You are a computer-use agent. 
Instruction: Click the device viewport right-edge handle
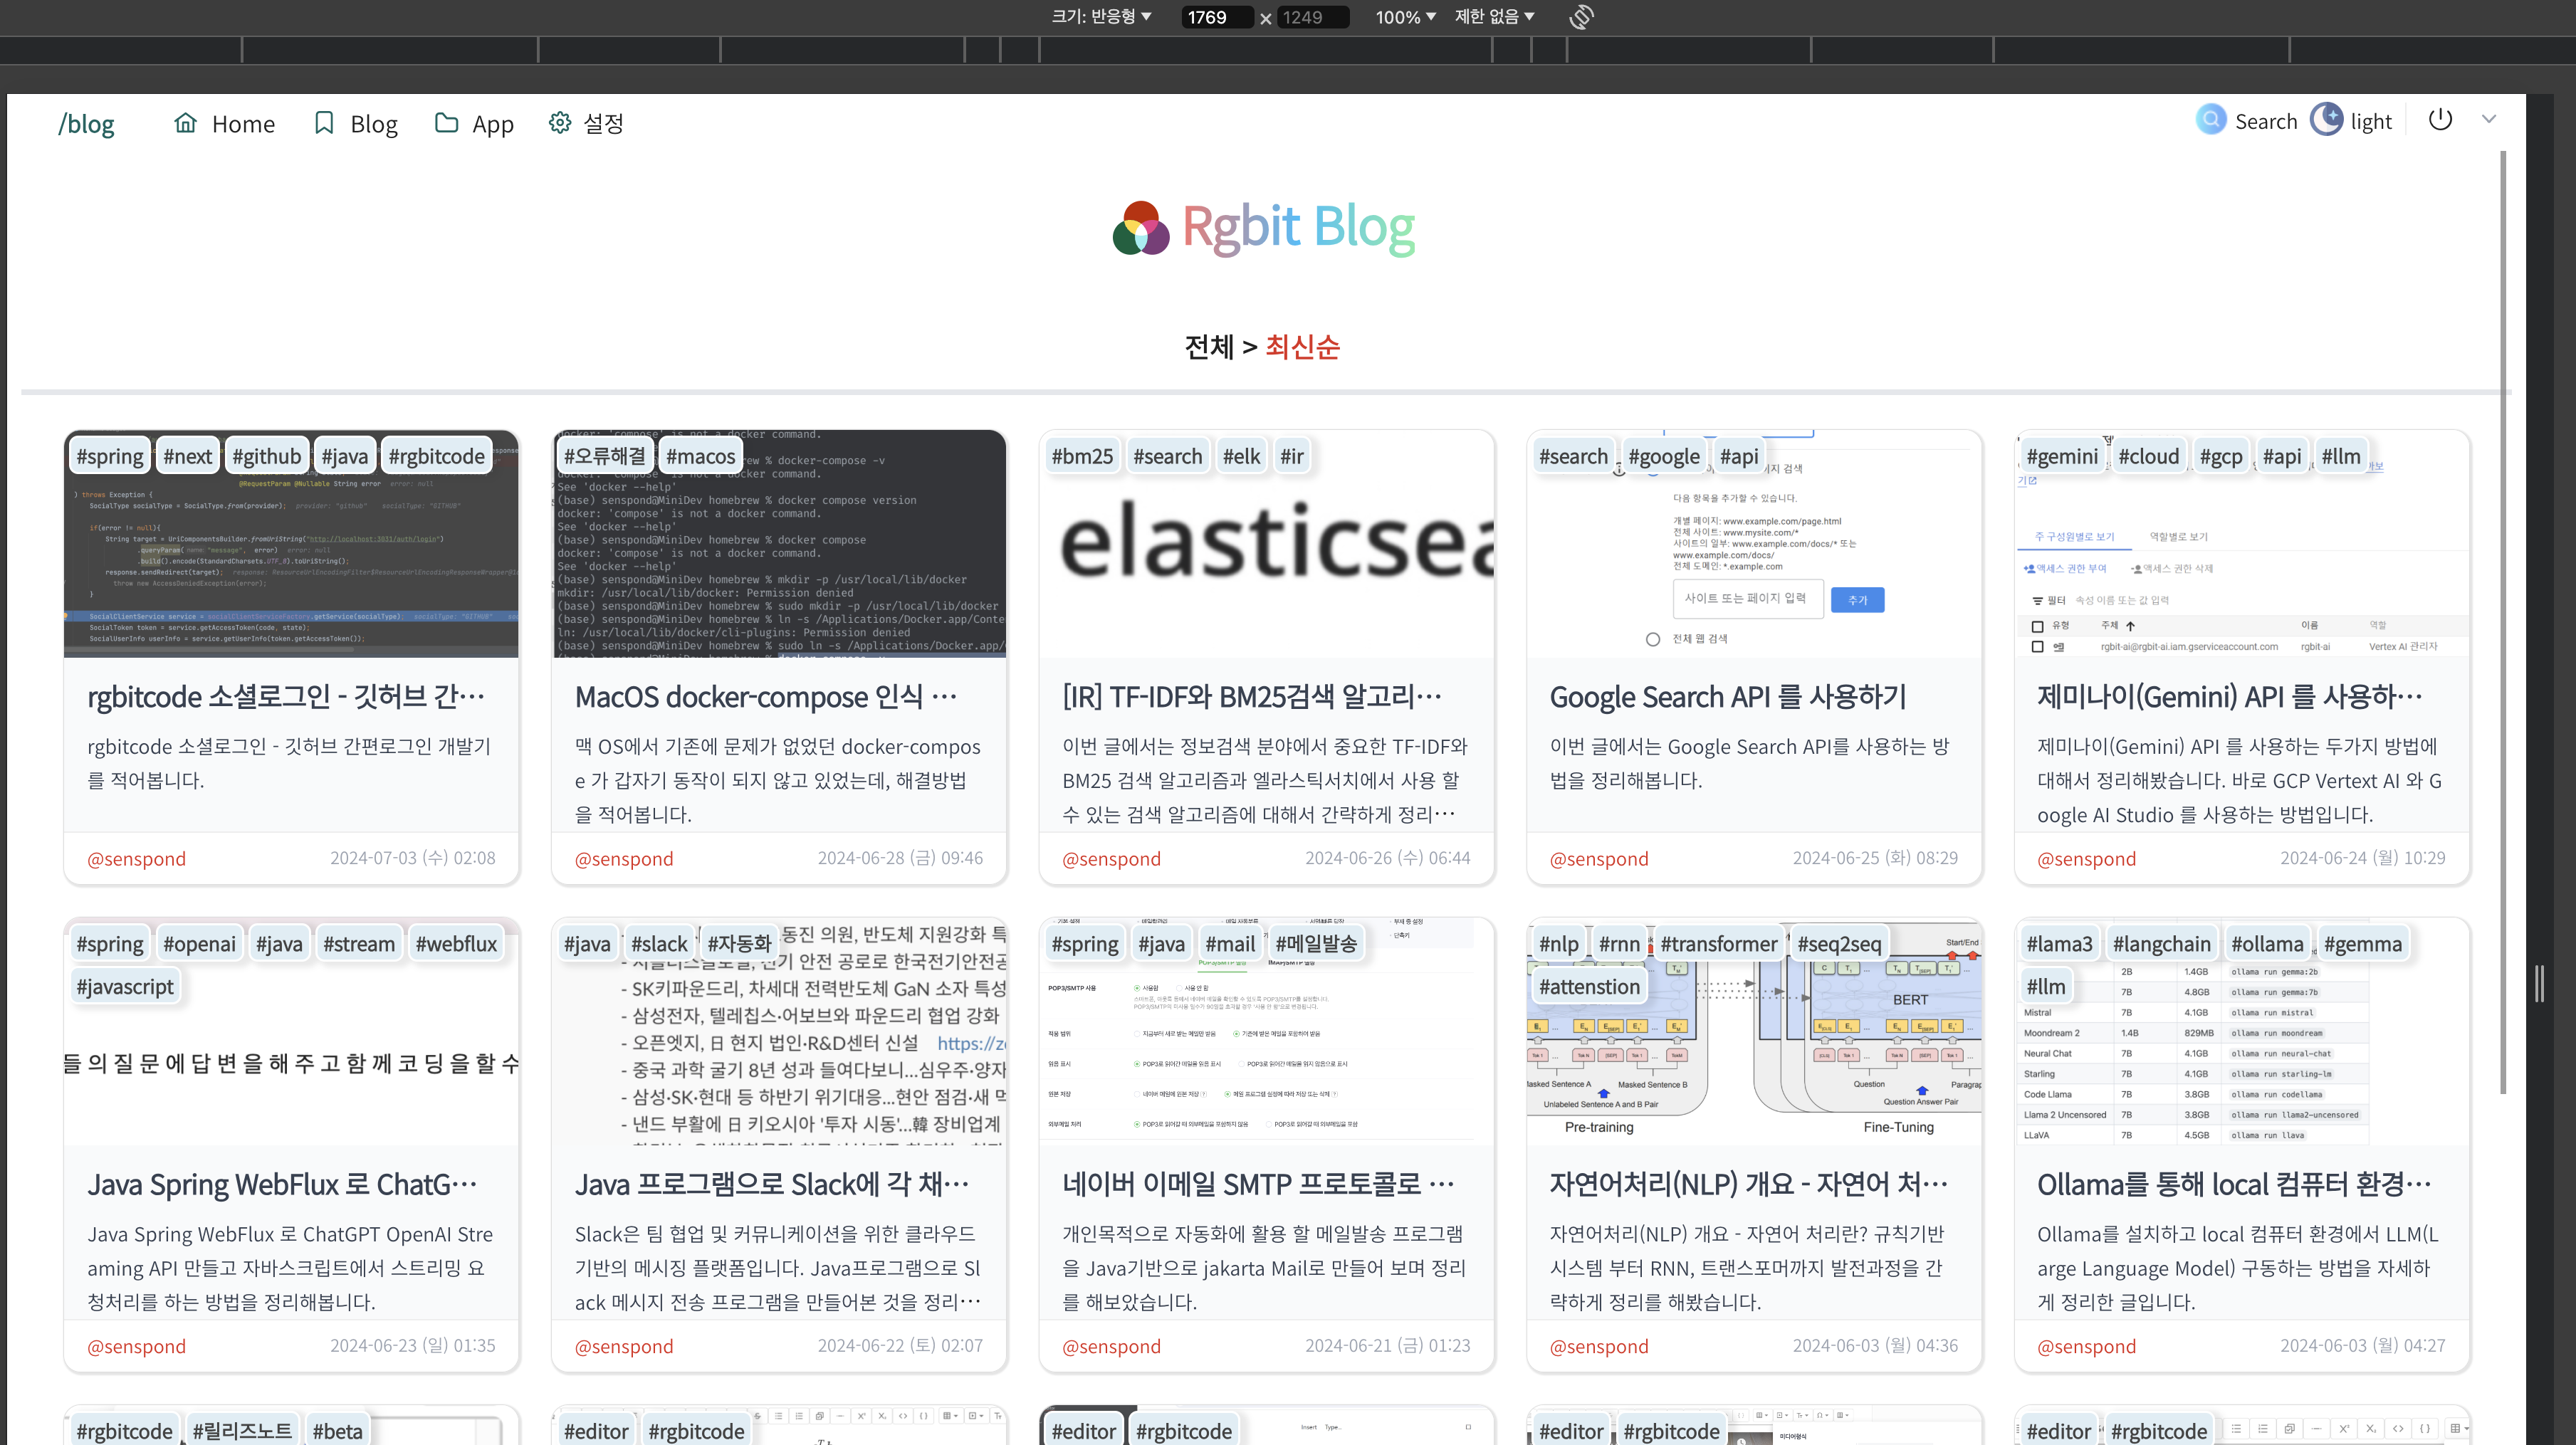pos(2540,984)
